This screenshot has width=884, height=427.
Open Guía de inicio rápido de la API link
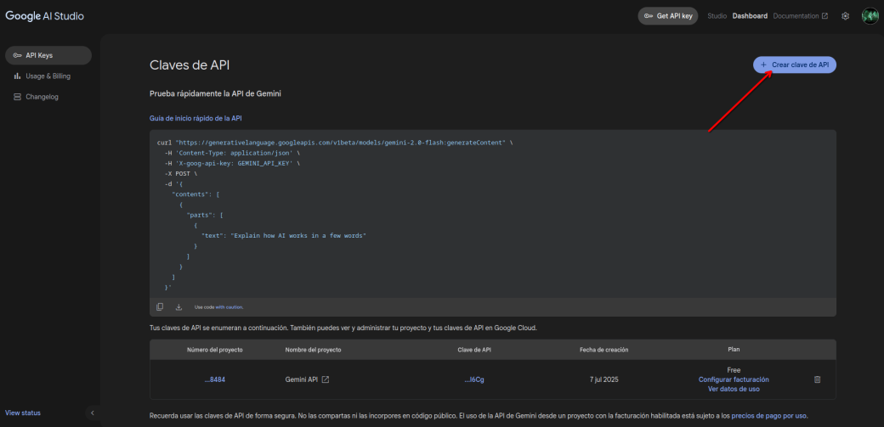tap(195, 118)
